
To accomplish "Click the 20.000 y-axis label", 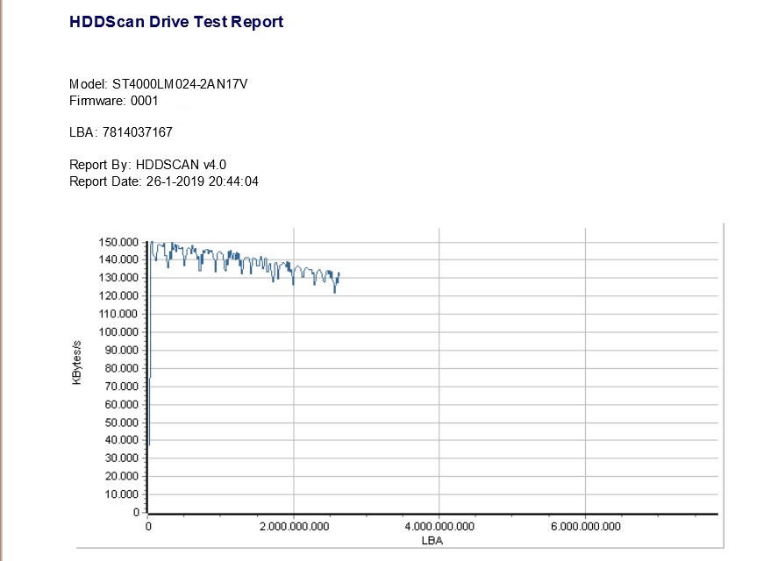I will coord(121,476).
